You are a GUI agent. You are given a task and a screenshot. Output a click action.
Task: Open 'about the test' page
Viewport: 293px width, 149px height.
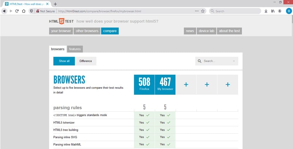pos(229,31)
